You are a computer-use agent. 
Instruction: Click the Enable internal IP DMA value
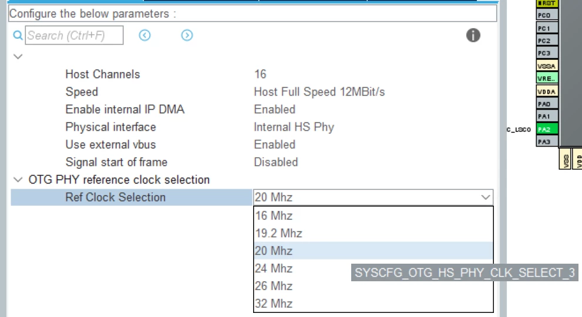pyautogui.click(x=275, y=109)
